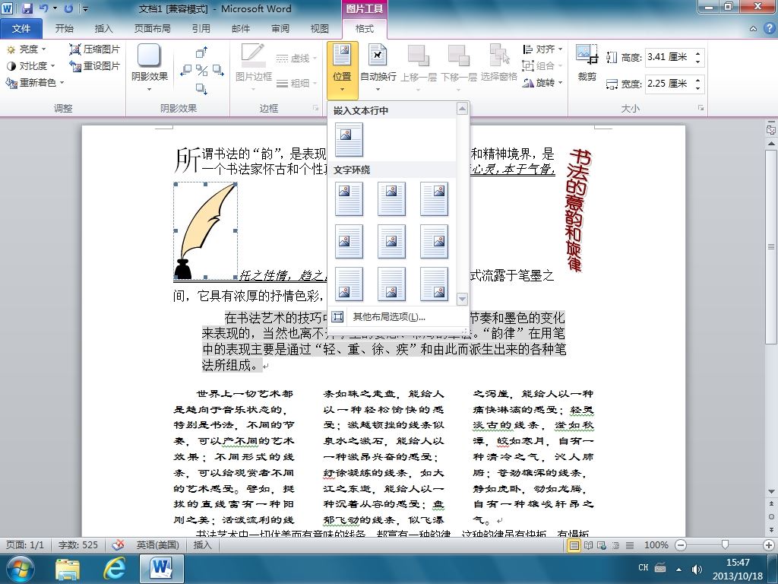Open Size dialog launcher

pos(701,108)
